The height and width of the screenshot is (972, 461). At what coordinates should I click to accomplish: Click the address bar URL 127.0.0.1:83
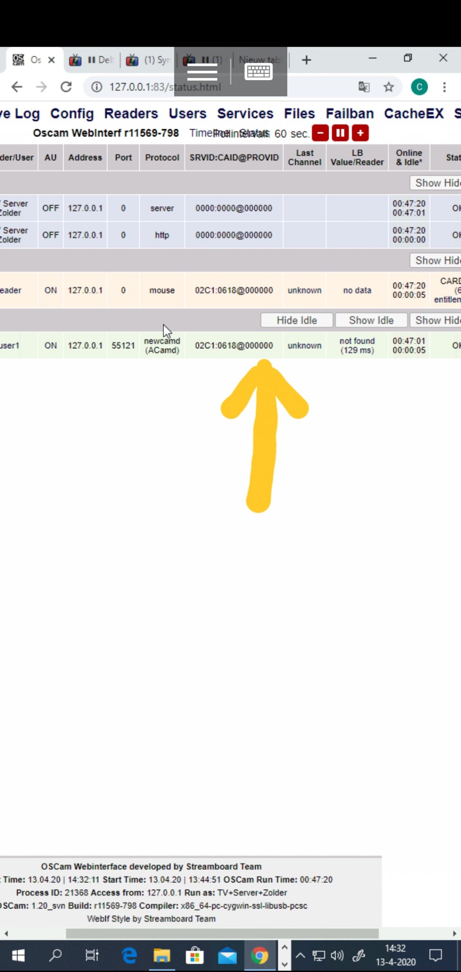[165, 87]
